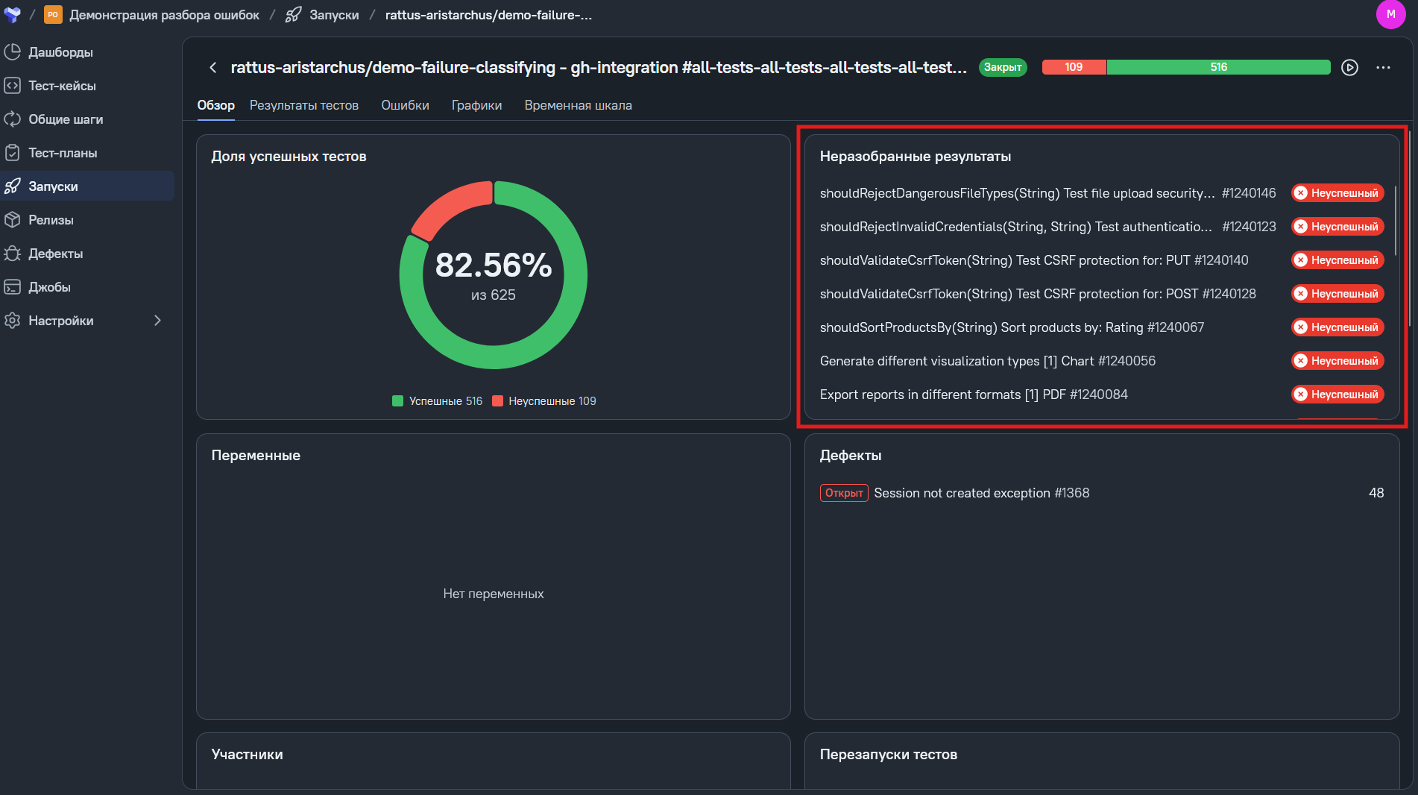Image resolution: width=1418 pixels, height=795 pixels.
Task: Open the three-dots more options menu
Action: [x=1383, y=68]
